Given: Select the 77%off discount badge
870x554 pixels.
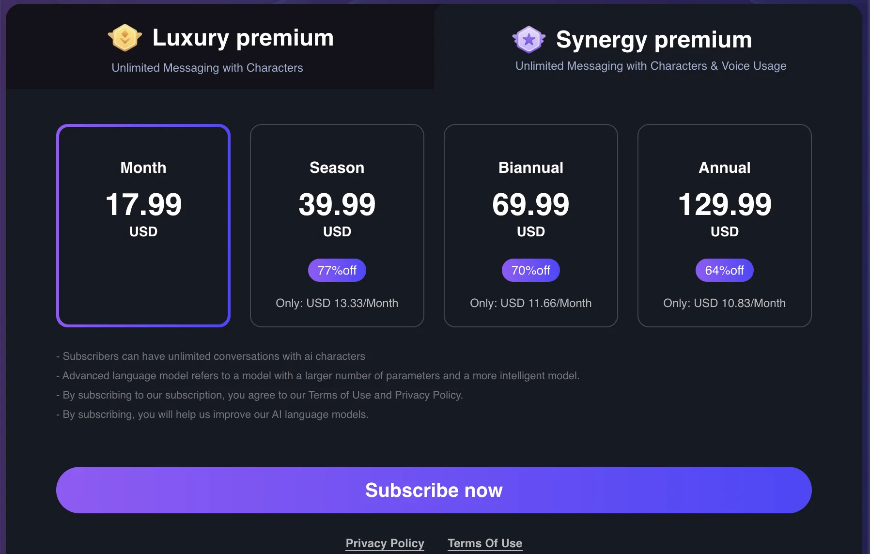Looking at the screenshot, I should (x=337, y=270).
